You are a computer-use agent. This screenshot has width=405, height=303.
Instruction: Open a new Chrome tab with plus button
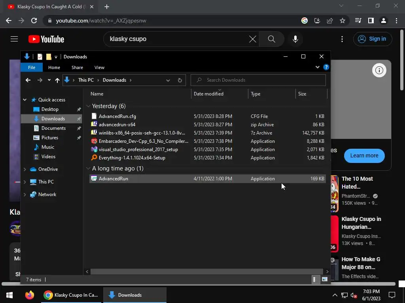tap(107, 7)
